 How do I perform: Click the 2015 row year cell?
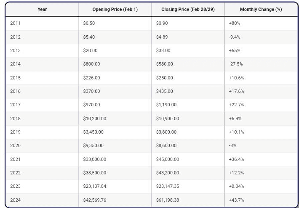[x=15, y=78]
